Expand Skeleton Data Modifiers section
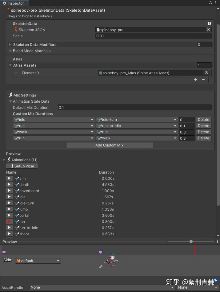This screenshot has width=220, height=292. tap(10, 45)
